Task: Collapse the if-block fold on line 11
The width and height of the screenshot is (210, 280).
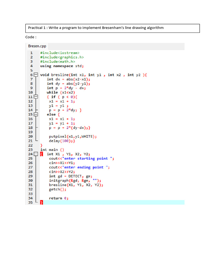Action: click(x=36, y=97)
